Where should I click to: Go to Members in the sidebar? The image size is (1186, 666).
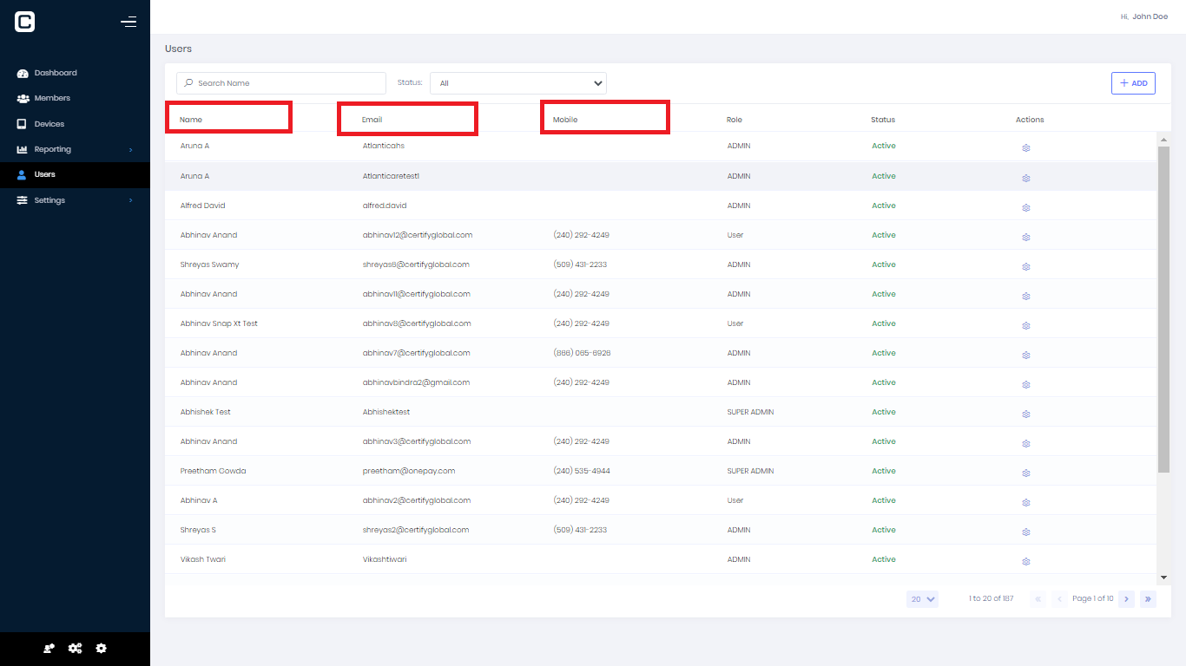pyautogui.click(x=52, y=98)
